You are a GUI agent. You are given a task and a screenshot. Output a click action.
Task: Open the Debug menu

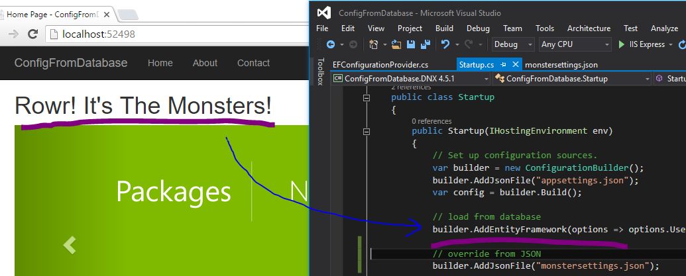click(478, 28)
